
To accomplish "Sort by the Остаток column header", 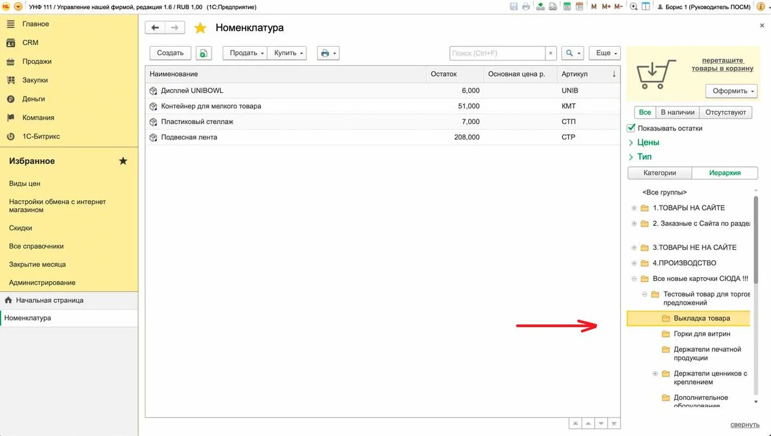I will coord(455,74).
